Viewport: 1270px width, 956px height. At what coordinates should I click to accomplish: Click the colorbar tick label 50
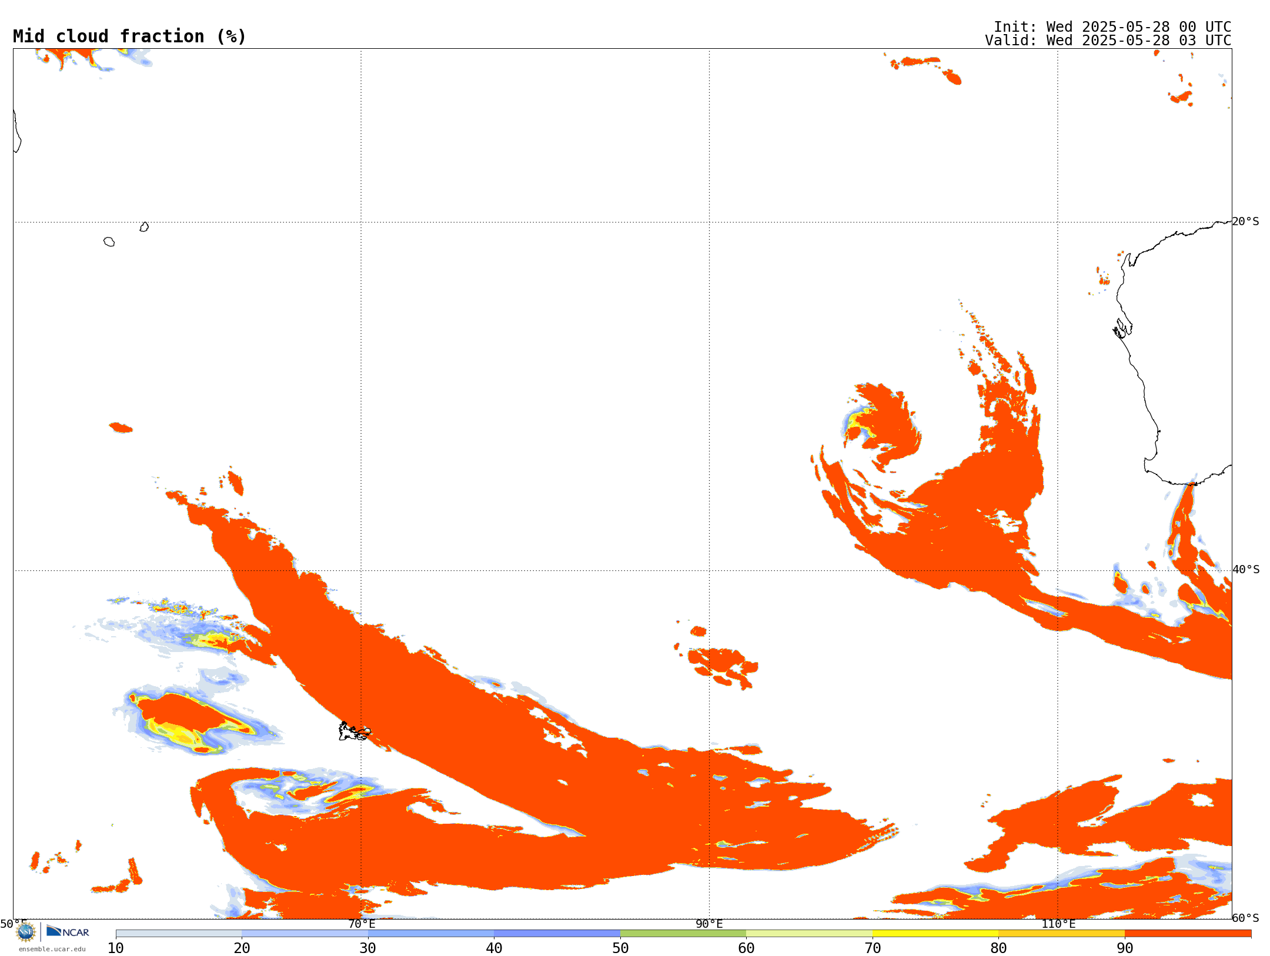(x=620, y=948)
